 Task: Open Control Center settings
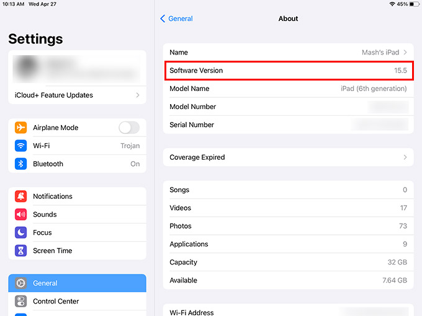click(x=77, y=301)
